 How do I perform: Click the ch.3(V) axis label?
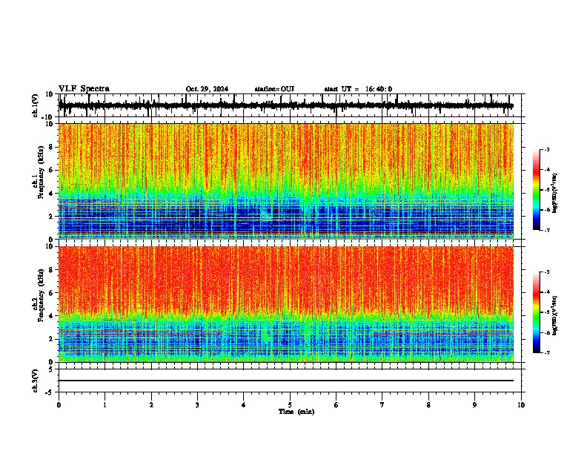[36, 381]
